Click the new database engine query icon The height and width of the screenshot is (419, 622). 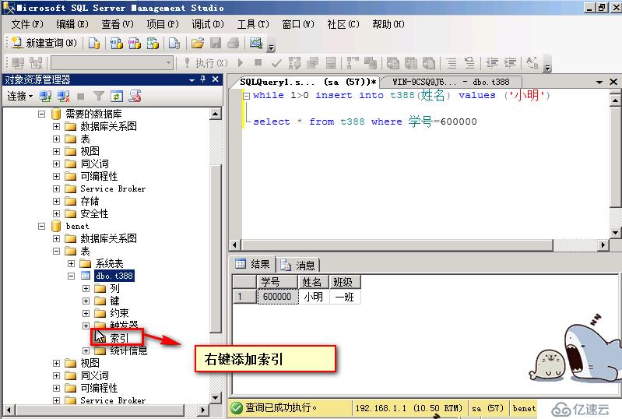click(94, 43)
